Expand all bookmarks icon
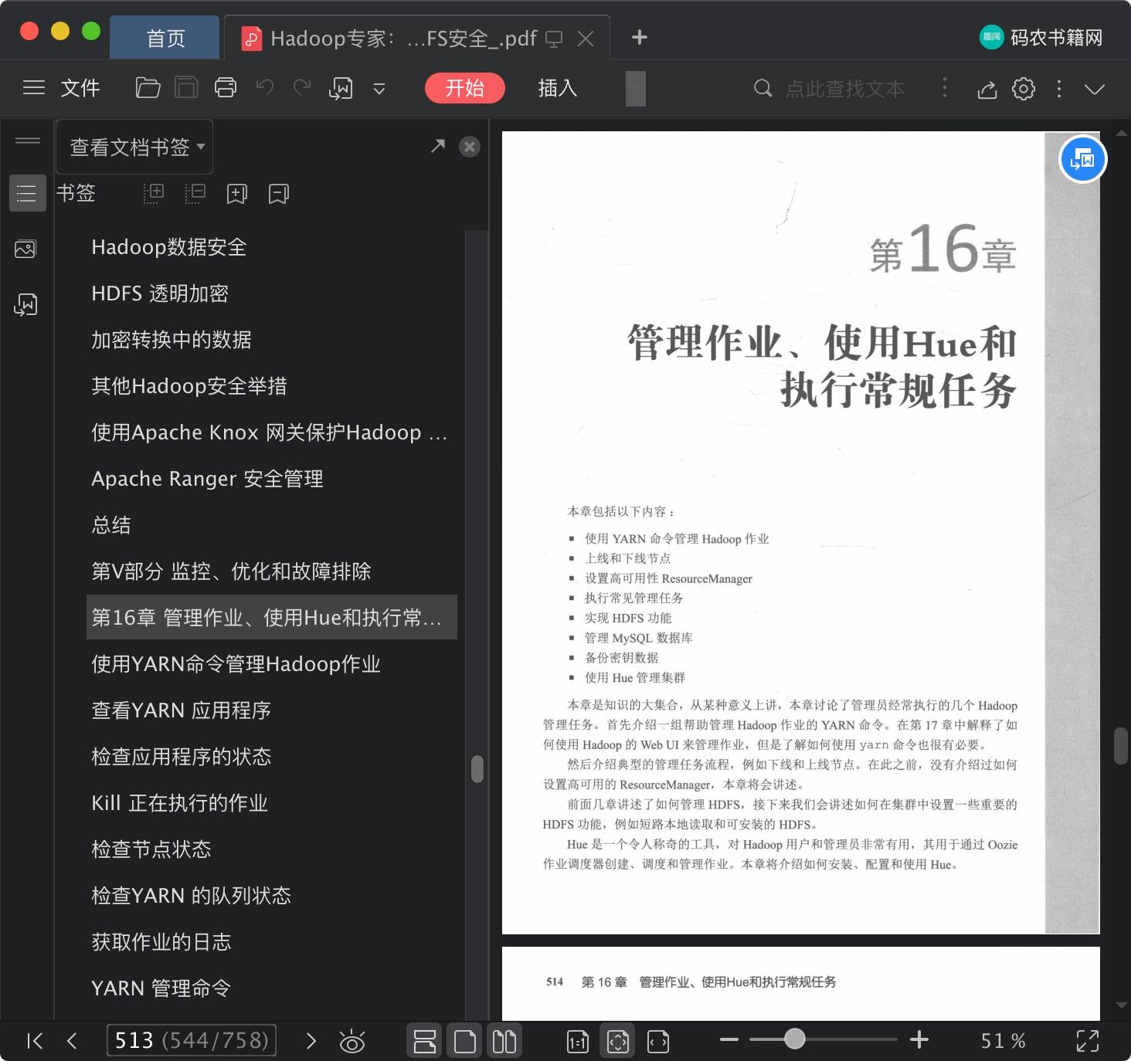 point(154,193)
